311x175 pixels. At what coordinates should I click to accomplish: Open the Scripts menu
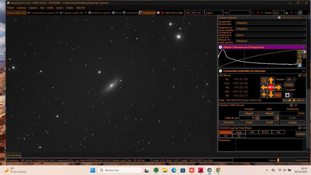69,7
